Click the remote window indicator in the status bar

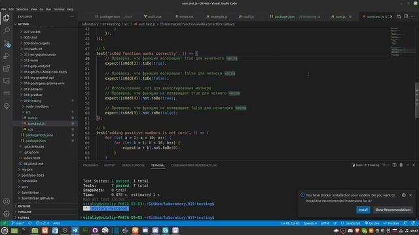coord(5,223)
